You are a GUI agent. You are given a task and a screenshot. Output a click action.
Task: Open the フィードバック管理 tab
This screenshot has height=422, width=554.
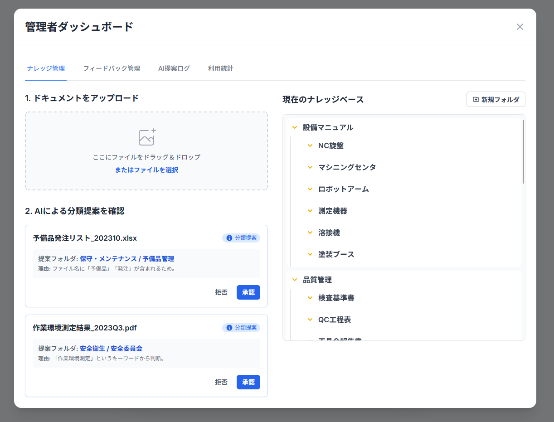(112, 68)
